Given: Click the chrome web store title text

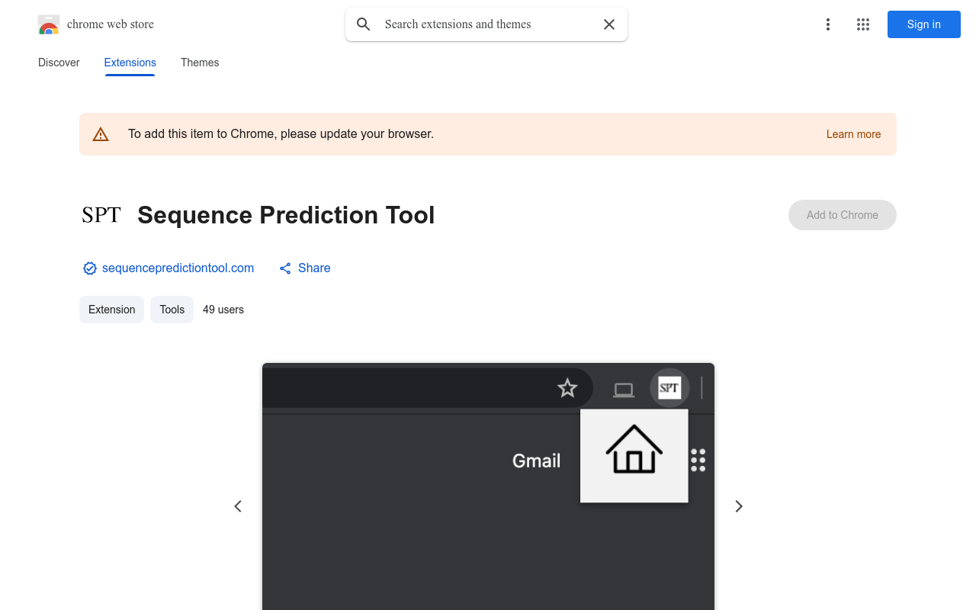Looking at the screenshot, I should point(111,24).
